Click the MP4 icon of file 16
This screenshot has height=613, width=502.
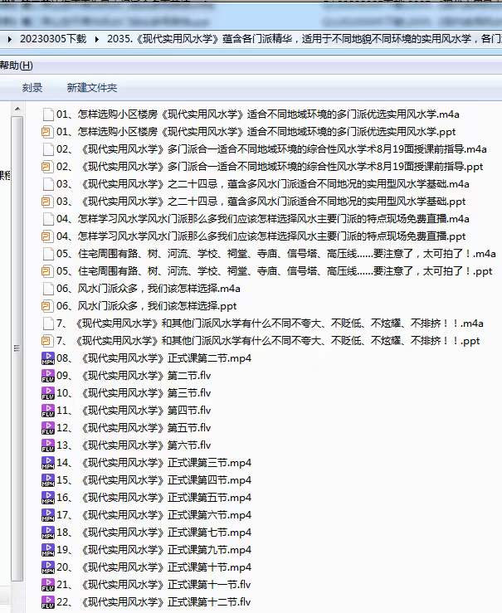[47, 498]
